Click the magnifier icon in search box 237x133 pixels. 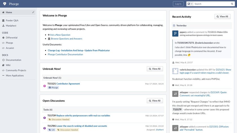click(232, 4)
